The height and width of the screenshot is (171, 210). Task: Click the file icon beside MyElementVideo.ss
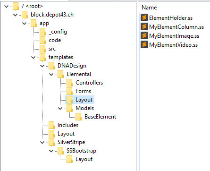pos(144,44)
